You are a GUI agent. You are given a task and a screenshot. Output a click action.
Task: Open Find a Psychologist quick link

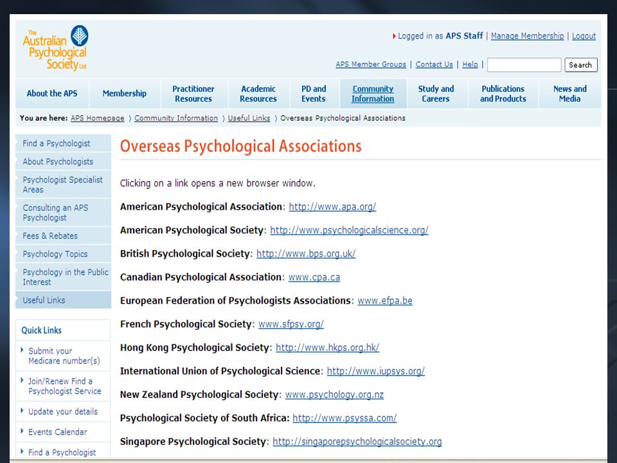[62, 452]
